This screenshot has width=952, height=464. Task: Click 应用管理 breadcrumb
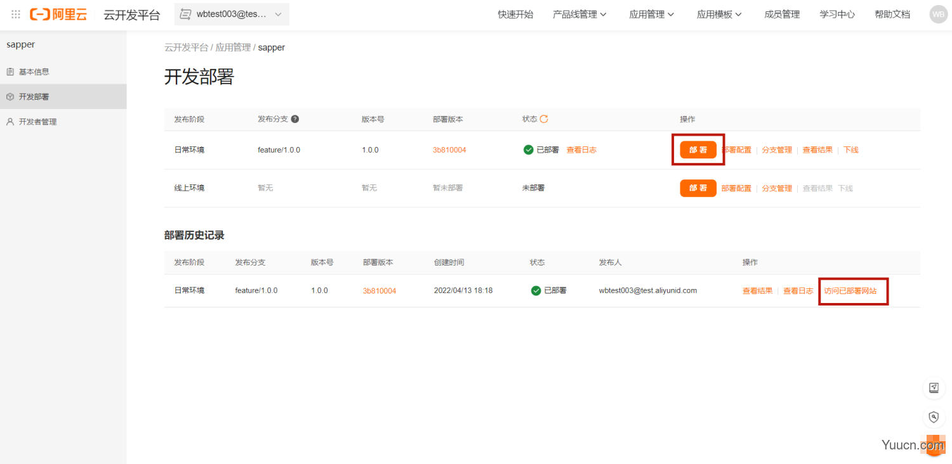233,48
